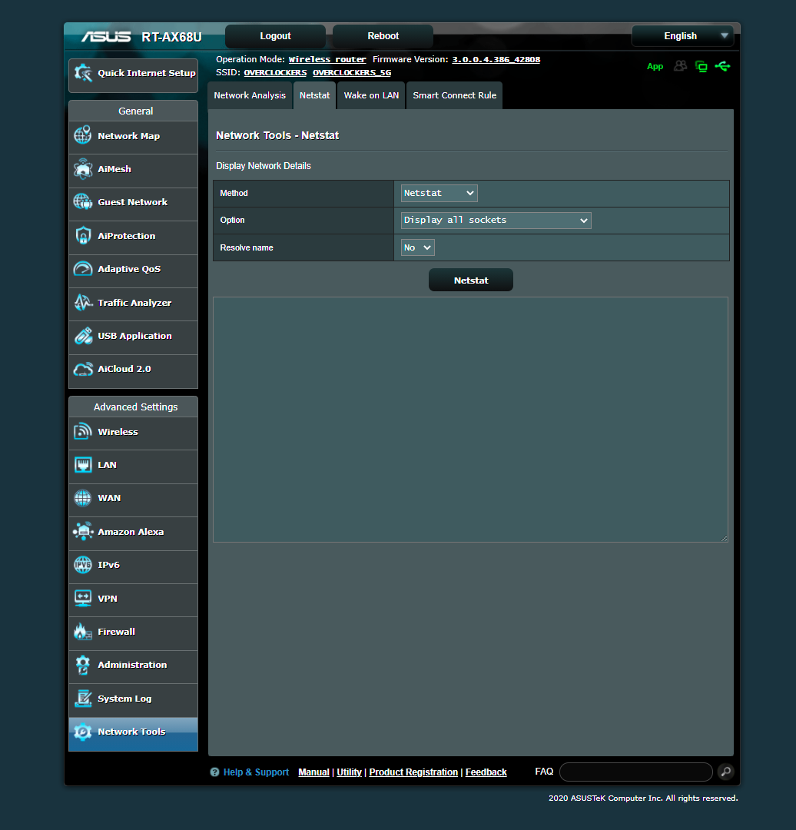Viewport: 796px width, 830px height.
Task: Open the Manual link
Action: coord(313,772)
